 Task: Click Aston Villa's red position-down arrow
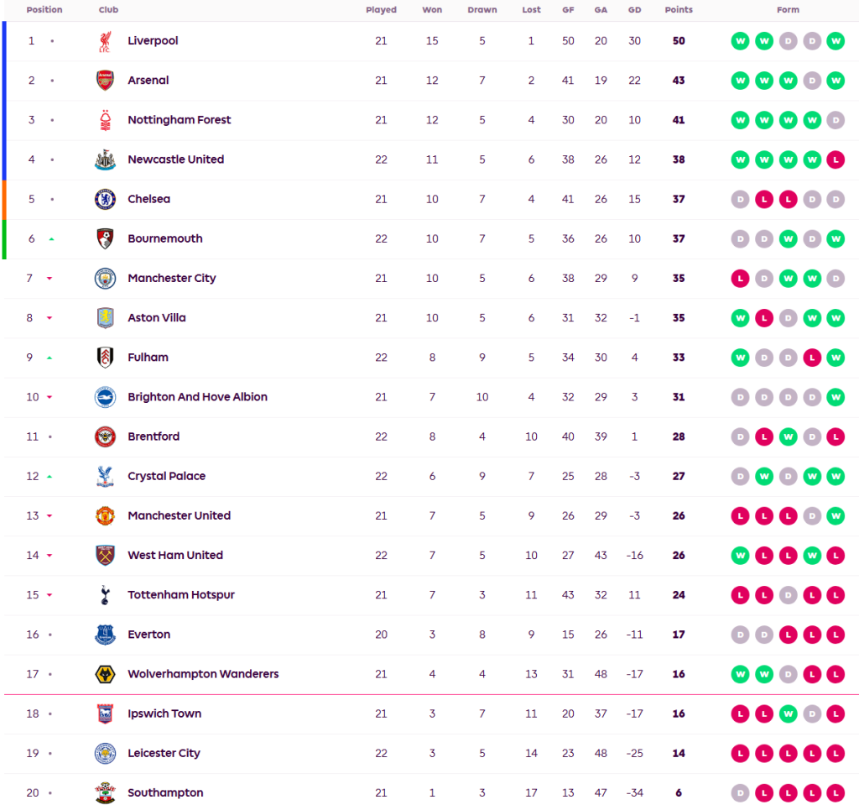(49, 318)
